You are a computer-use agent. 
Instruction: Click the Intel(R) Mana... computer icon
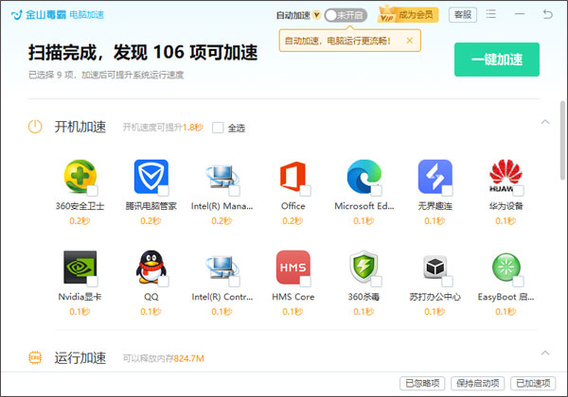tap(222, 177)
